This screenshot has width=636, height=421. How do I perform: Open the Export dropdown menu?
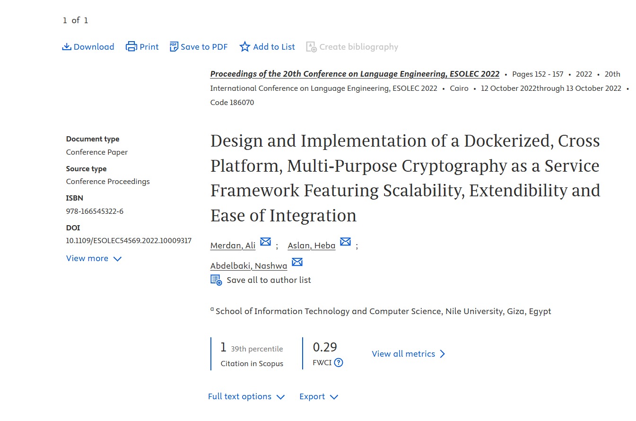pos(319,396)
